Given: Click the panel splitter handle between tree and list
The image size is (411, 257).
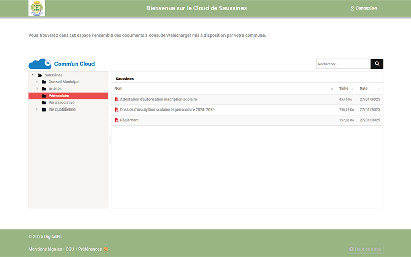Looking at the screenshot, I should click(x=110, y=140).
